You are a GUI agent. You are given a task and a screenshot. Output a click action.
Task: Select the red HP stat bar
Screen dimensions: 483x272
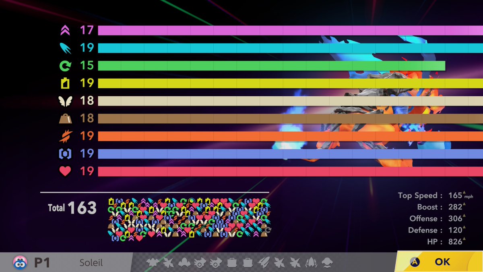[x=290, y=171]
